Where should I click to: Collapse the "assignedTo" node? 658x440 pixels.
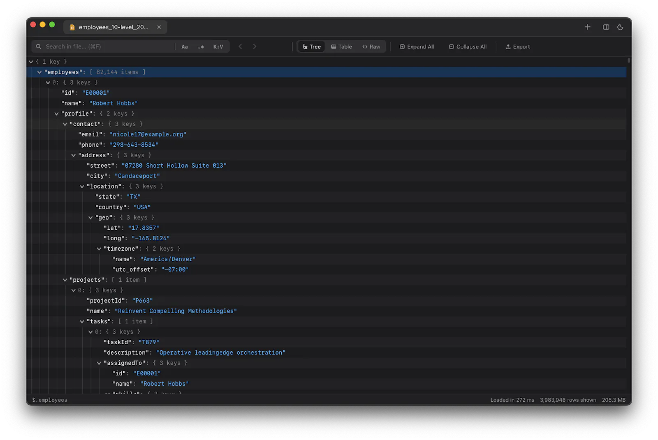point(99,363)
